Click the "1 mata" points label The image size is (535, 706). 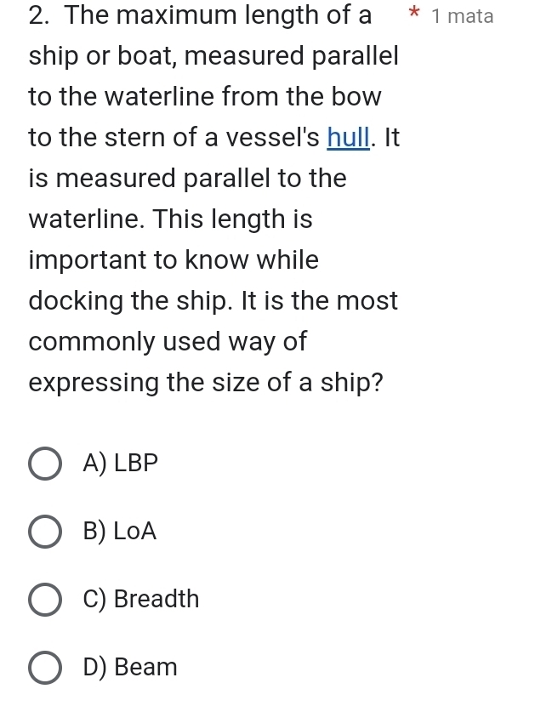tap(462, 16)
